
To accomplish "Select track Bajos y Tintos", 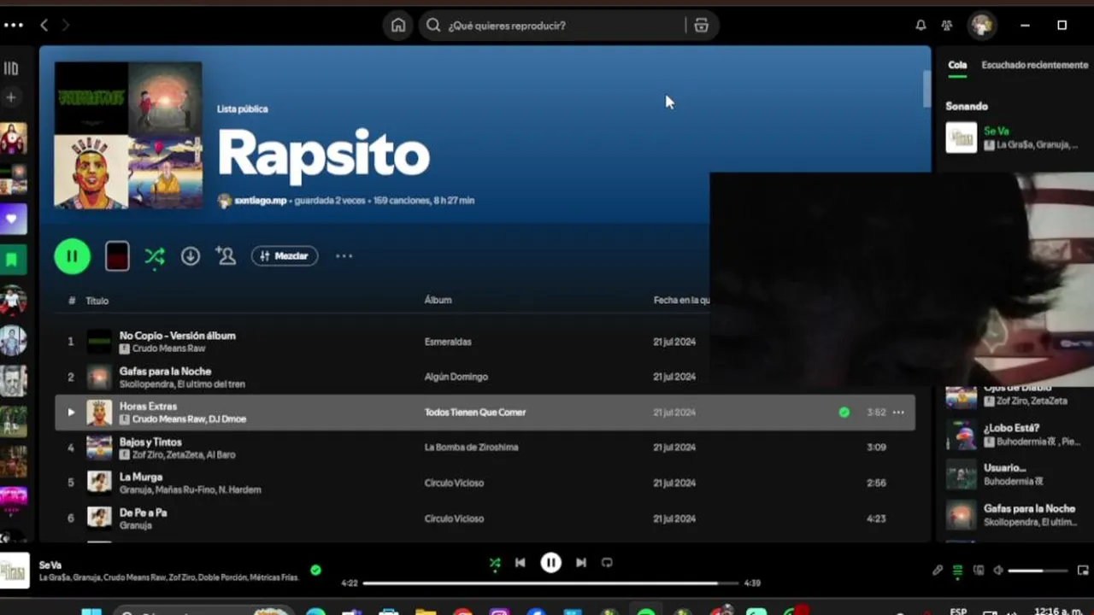I will 150,442.
